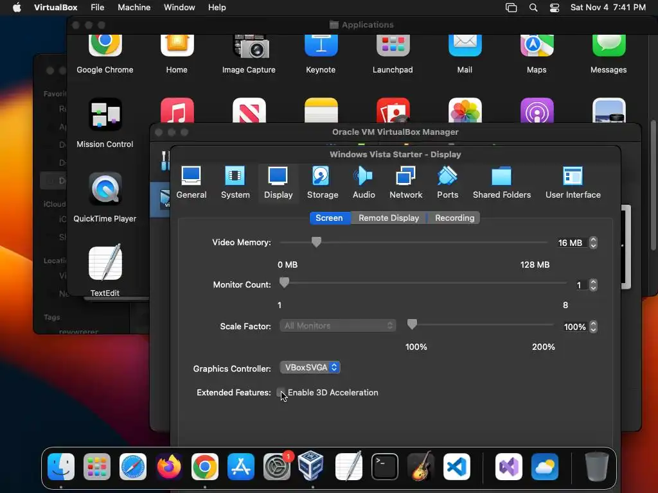This screenshot has height=493, width=658.
Task: Click the Monitor Count stepper arrows
Action: (x=593, y=285)
